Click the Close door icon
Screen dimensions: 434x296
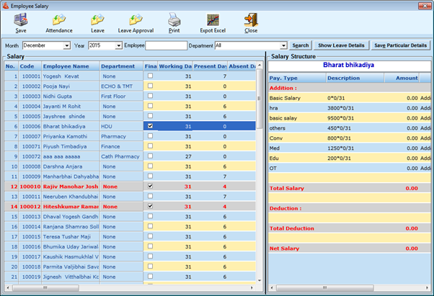[x=250, y=20]
